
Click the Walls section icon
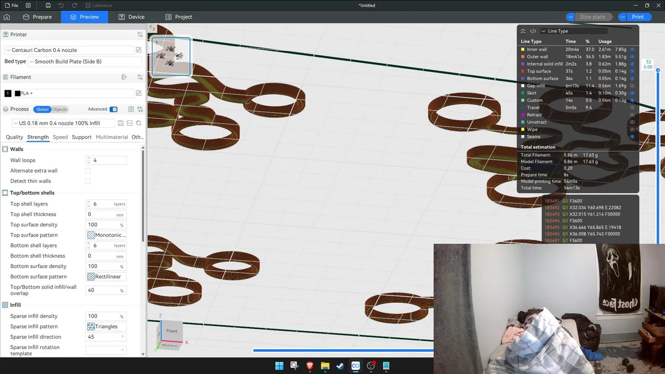tap(5, 149)
